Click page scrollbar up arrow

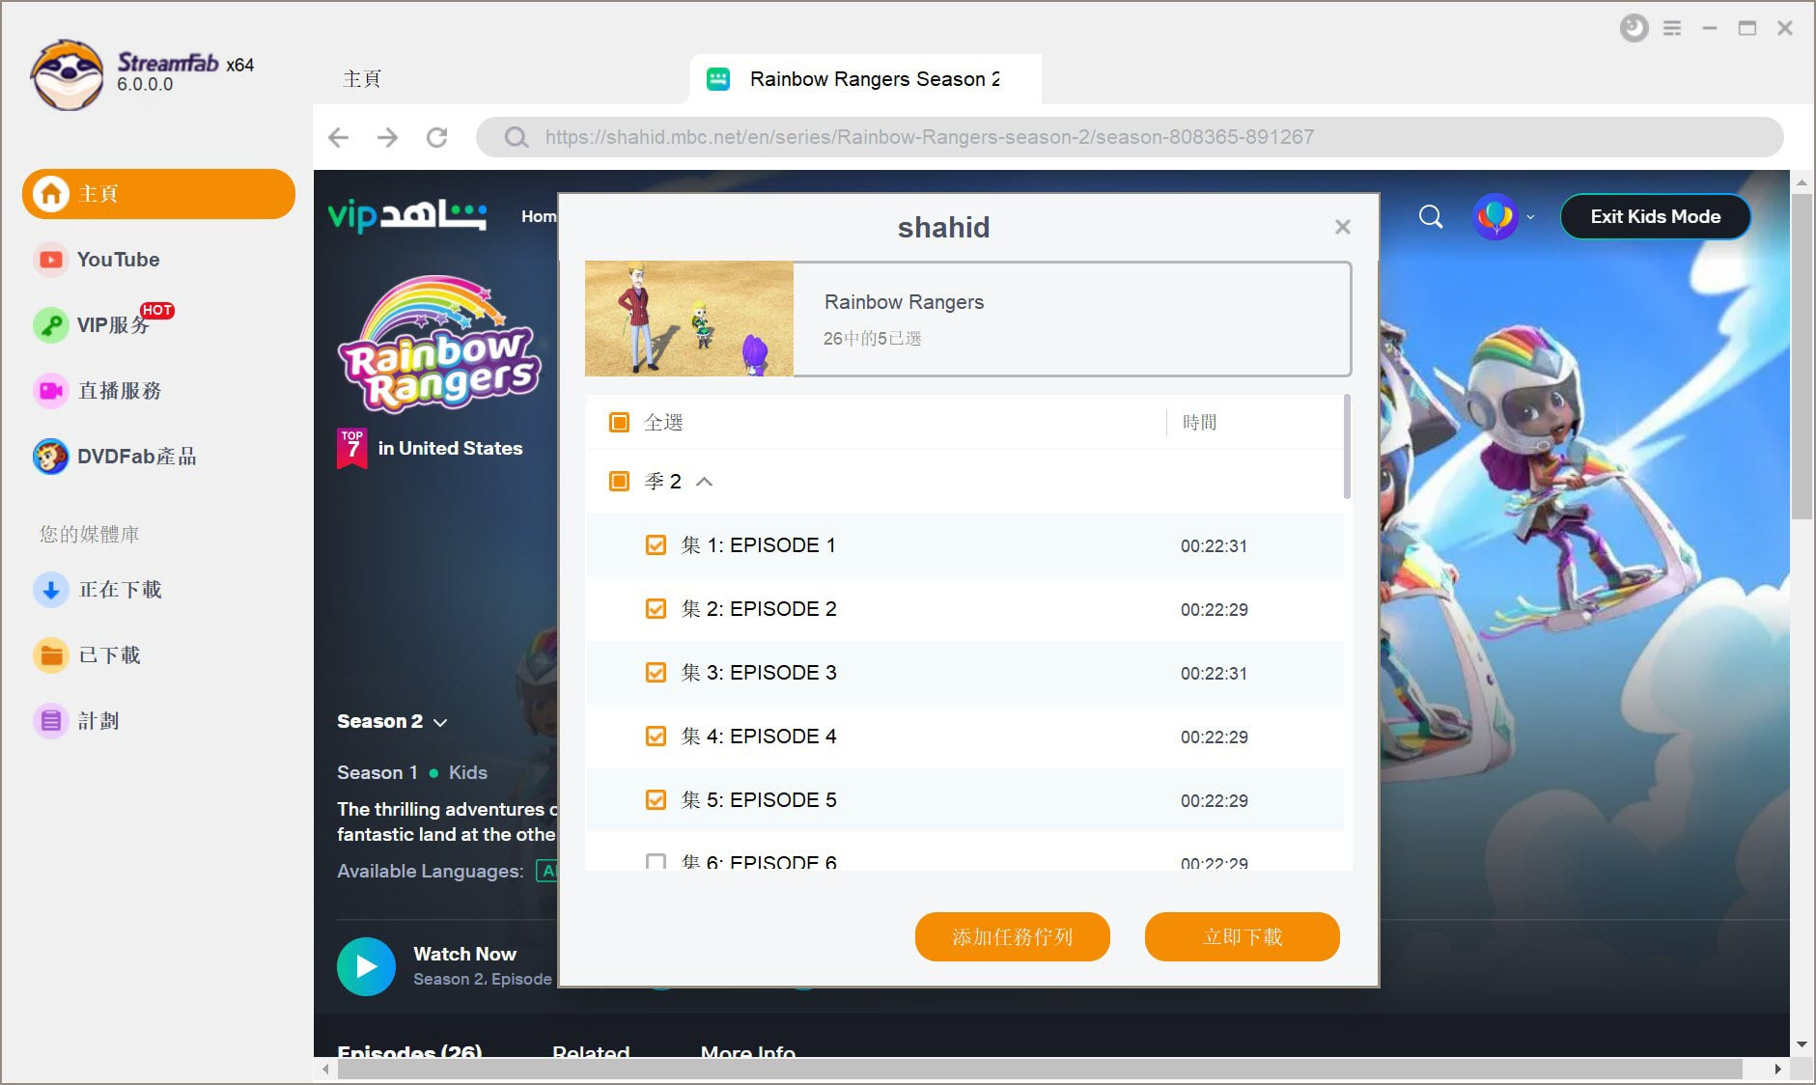1802,181
